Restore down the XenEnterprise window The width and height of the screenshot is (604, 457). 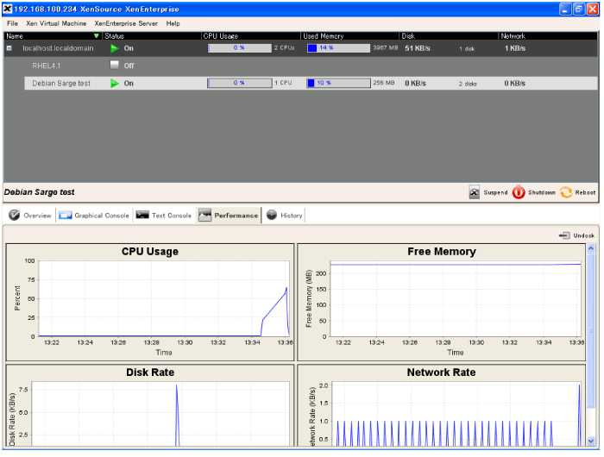579,9
